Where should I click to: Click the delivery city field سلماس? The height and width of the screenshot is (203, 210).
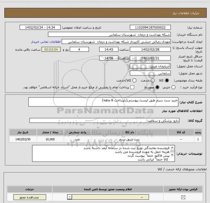[x=150, y=73]
